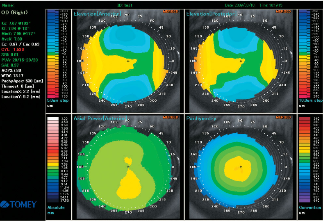Screen dimensions: 323x221
Task: Select the Axial Power[Anterior] map title
Action: click(x=97, y=118)
